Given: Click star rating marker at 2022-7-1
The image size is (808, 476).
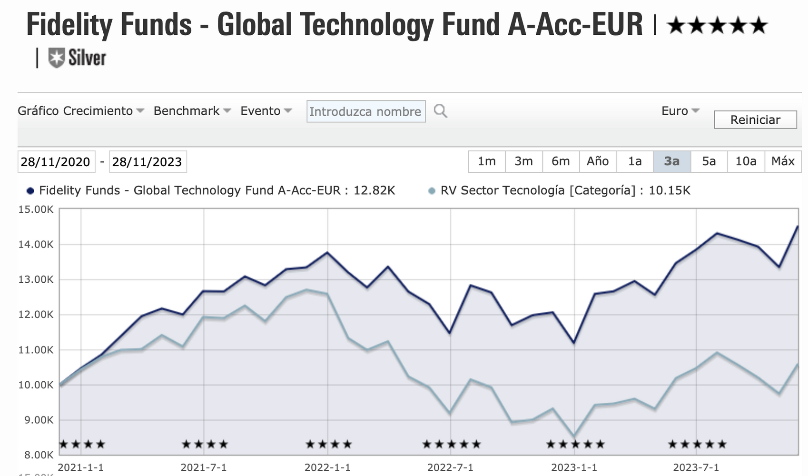Looking at the screenshot, I should tap(451, 445).
